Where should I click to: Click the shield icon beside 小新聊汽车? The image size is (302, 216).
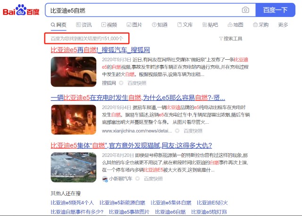tap(137, 178)
